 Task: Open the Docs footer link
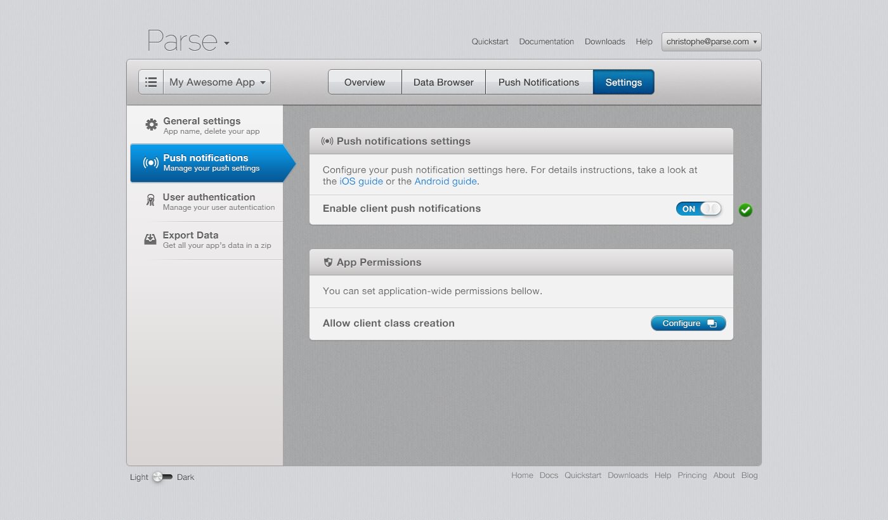[549, 475]
